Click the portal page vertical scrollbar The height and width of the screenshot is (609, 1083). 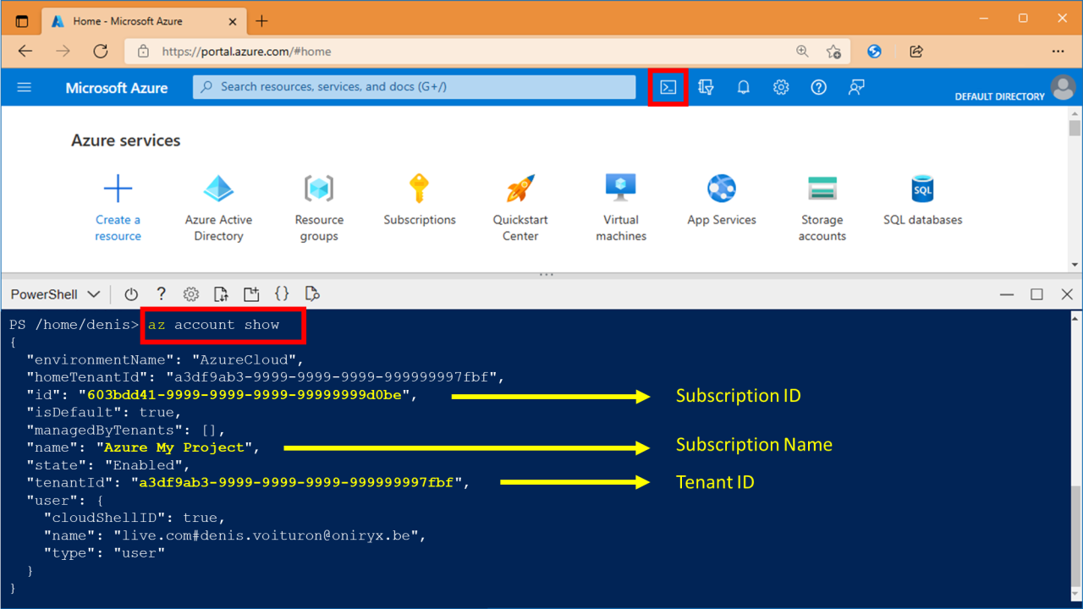[x=1075, y=189]
